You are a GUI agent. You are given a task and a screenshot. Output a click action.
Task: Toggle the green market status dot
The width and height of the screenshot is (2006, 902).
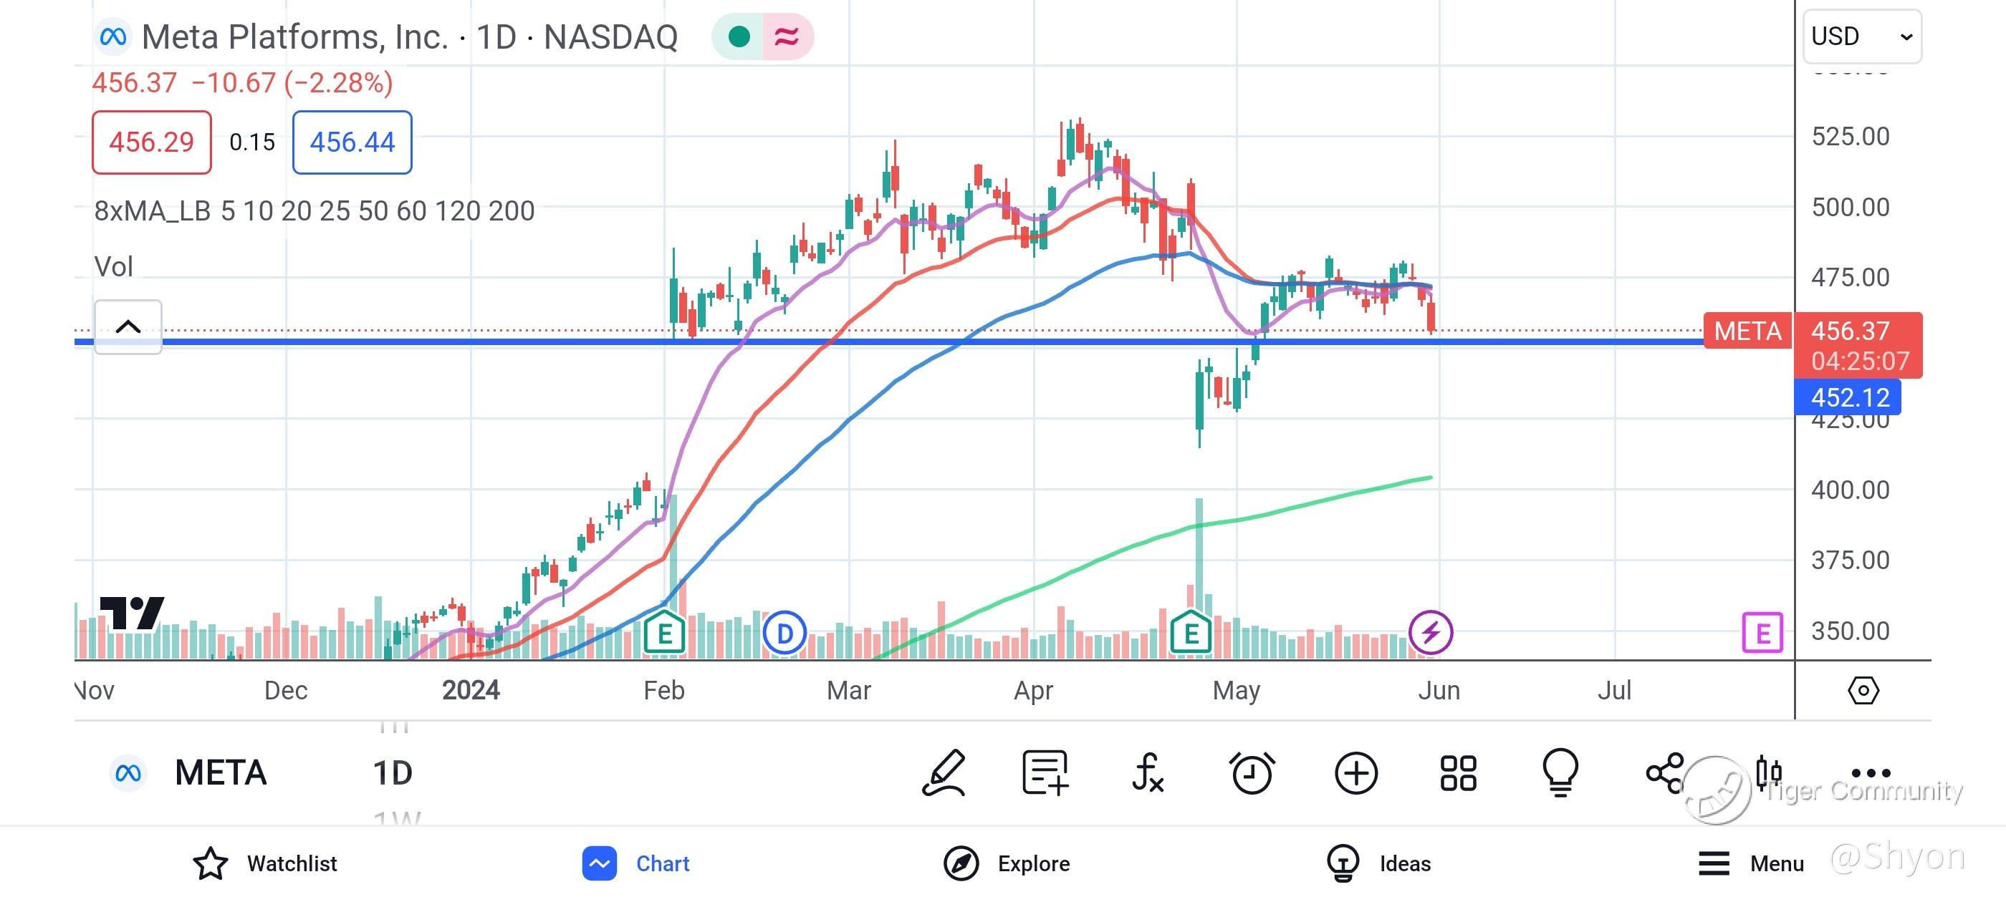[x=739, y=37]
